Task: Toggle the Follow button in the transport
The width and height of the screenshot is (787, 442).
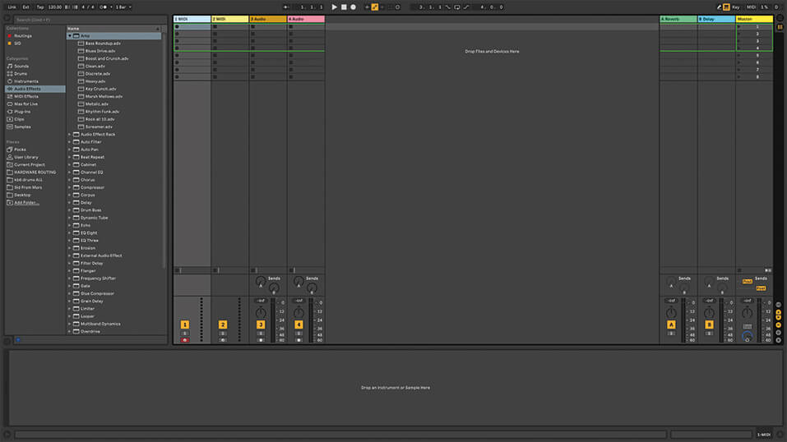Action: [x=286, y=7]
